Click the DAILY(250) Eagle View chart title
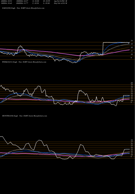This screenshot has width=135, height=194. tap(23, 8)
